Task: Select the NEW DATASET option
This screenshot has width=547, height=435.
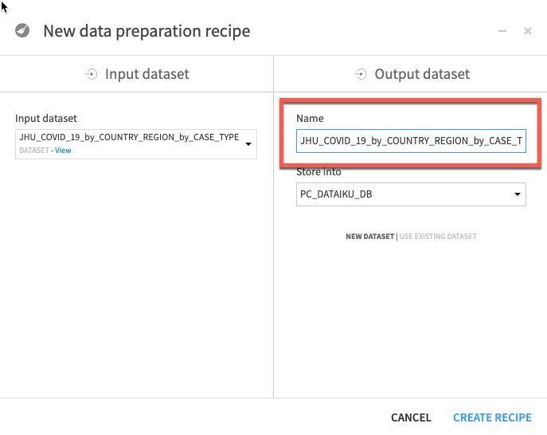Action: point(369,237)
